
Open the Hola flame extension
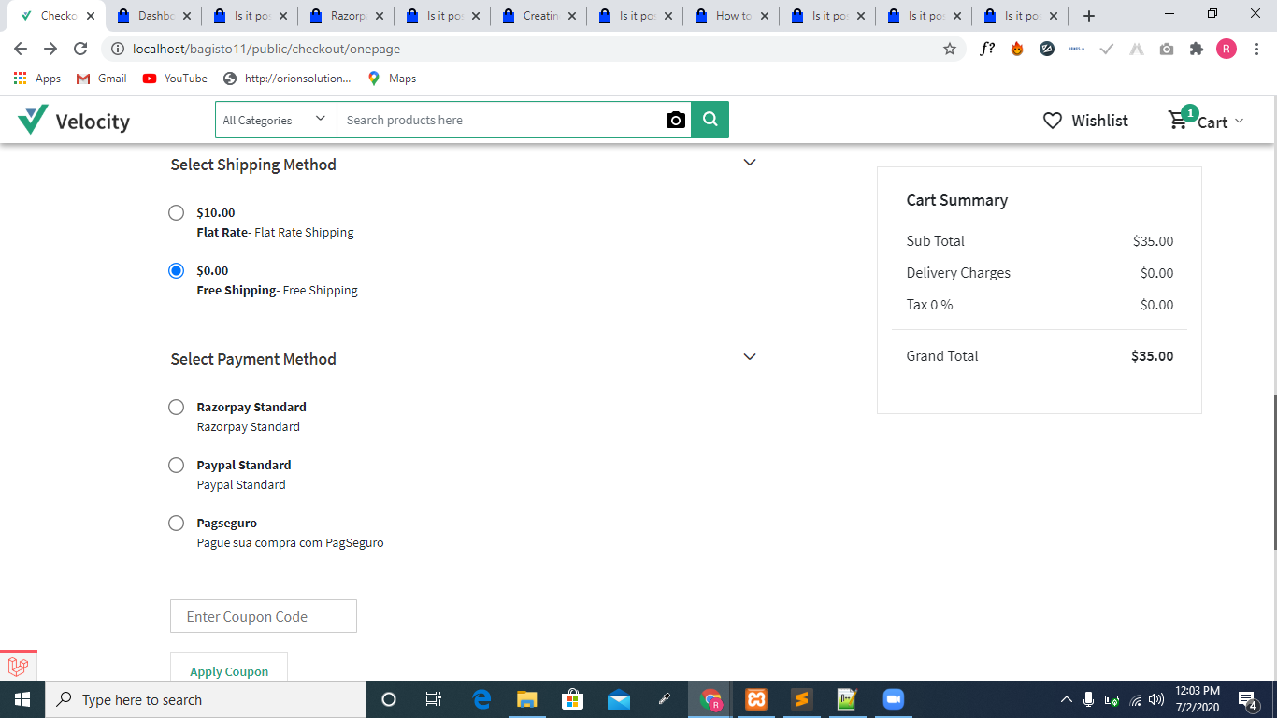point(1017,49)
